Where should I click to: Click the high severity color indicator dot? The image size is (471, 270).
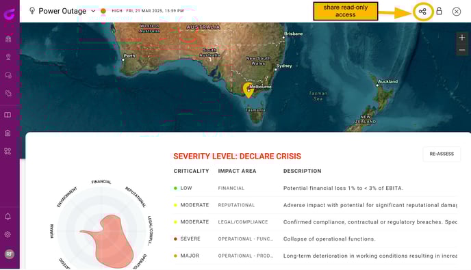(x=103, y=11)
